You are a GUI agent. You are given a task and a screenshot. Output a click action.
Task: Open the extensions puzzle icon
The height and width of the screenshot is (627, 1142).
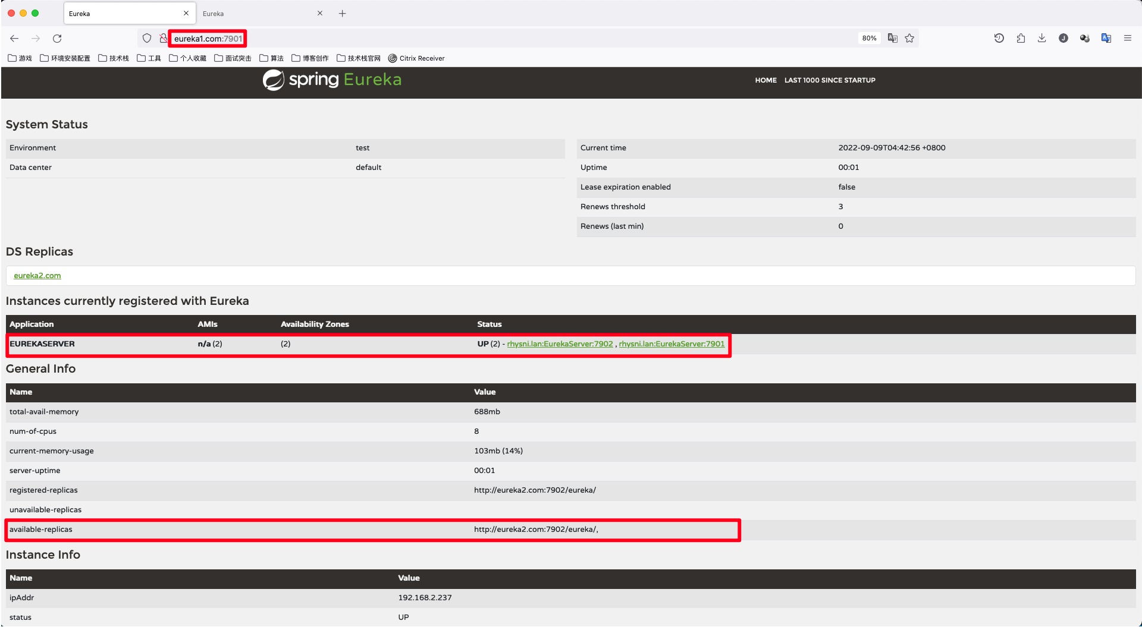tap(1021, 39)
